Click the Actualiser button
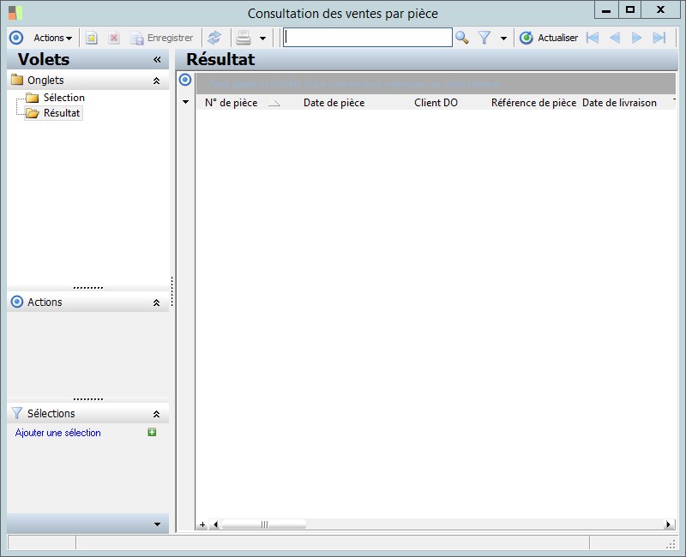The image size is (686, 557). 549,38
